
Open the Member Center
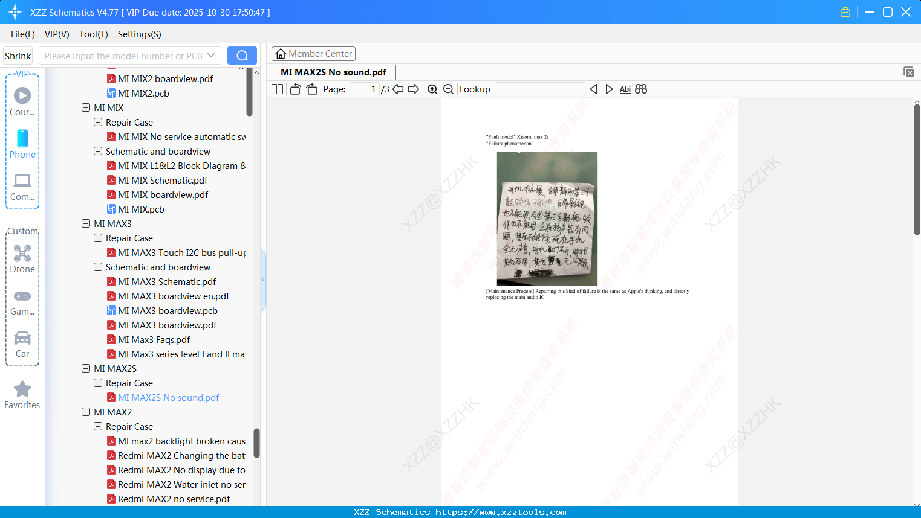(313, 54)
